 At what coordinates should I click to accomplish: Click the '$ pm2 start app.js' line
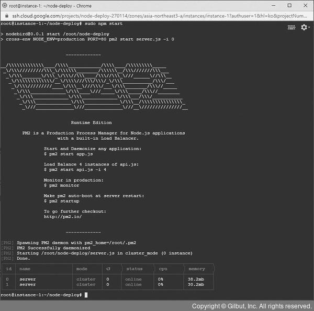(68, 154)
